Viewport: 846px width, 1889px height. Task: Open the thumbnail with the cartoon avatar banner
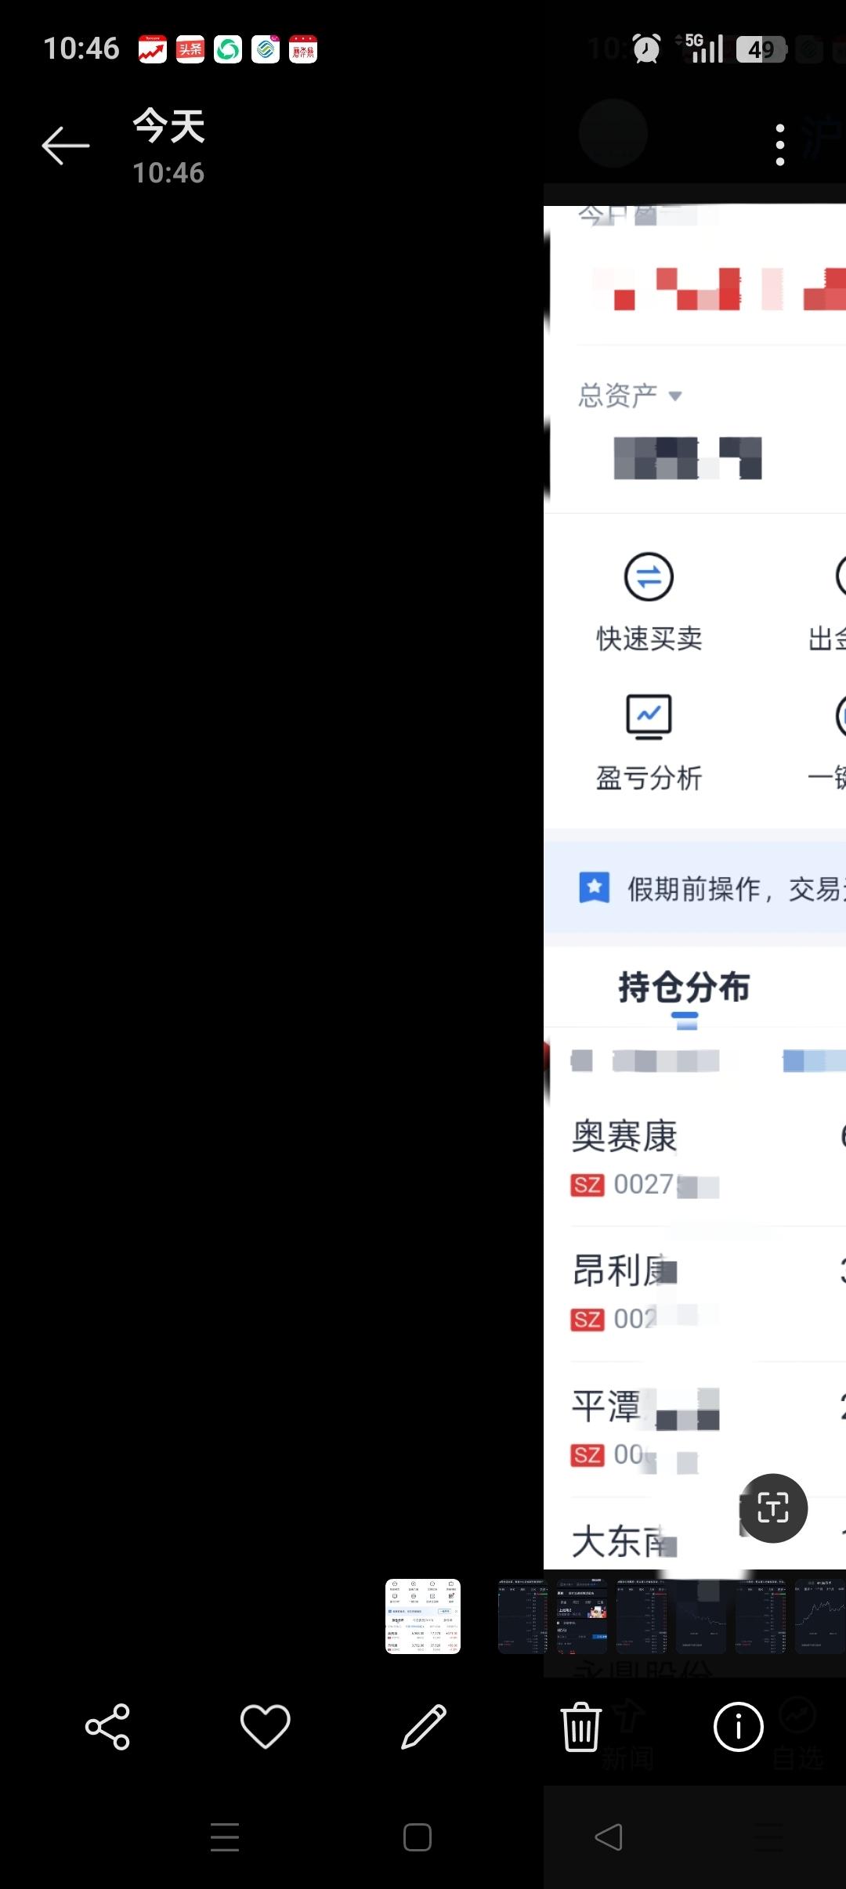coord(581,1616)
